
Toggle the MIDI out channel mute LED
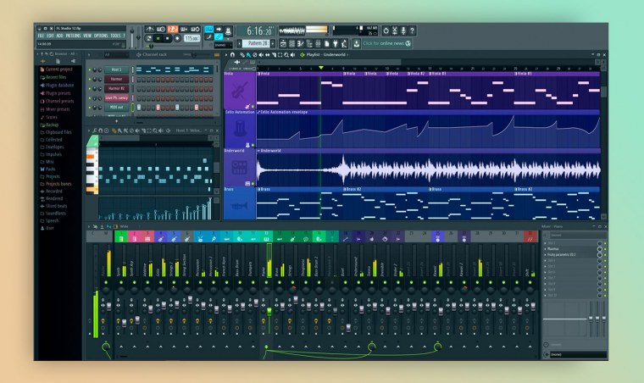(x=90, y=107)
